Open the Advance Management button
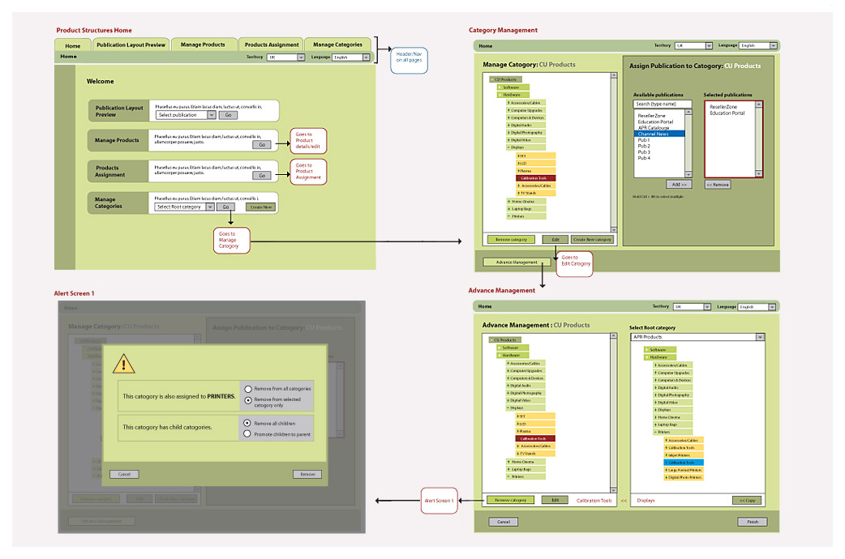 pyautogui.click(x=517, y=262)
